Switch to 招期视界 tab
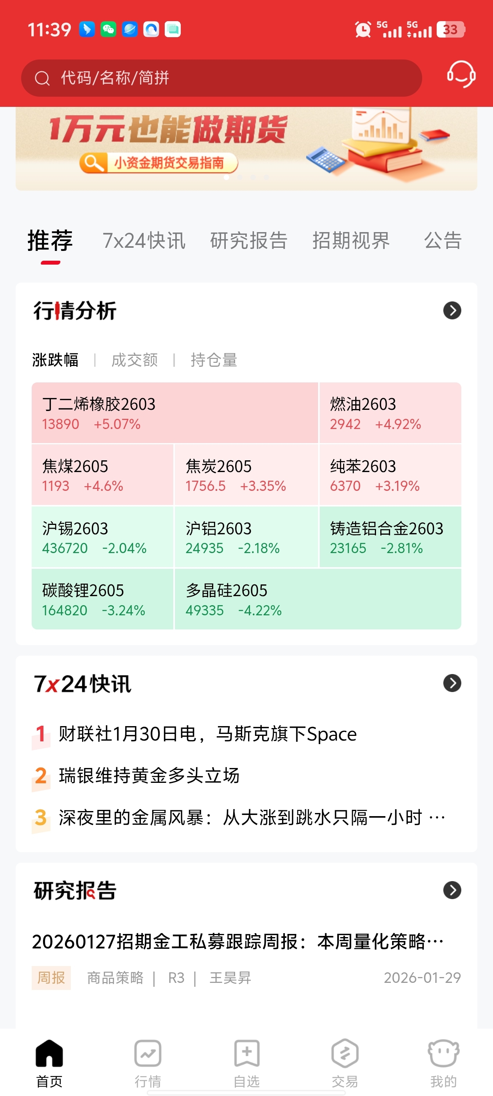 pyautogui.click(x=351, y=240)
